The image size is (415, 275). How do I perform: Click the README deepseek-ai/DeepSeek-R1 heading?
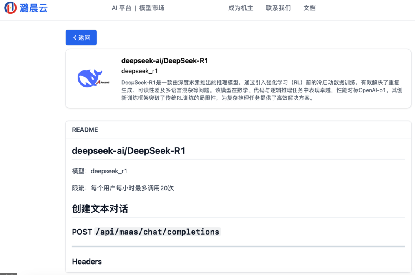[x=129, y=151]
